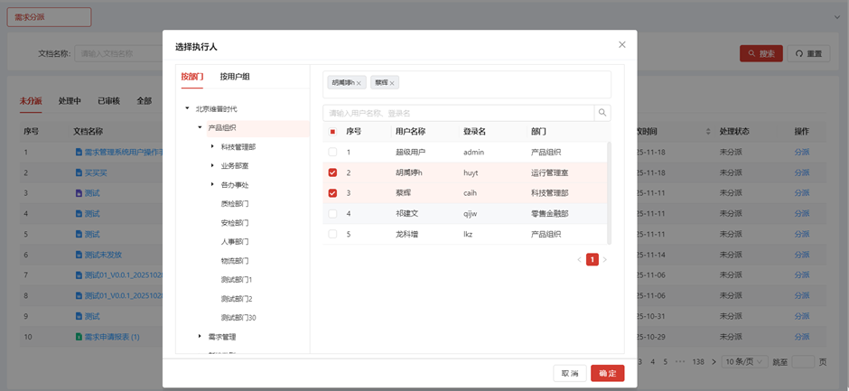This screenshot has height=391, width=849.
Task: Select the 按部门 tab
Action: click(x=192, y=77)
